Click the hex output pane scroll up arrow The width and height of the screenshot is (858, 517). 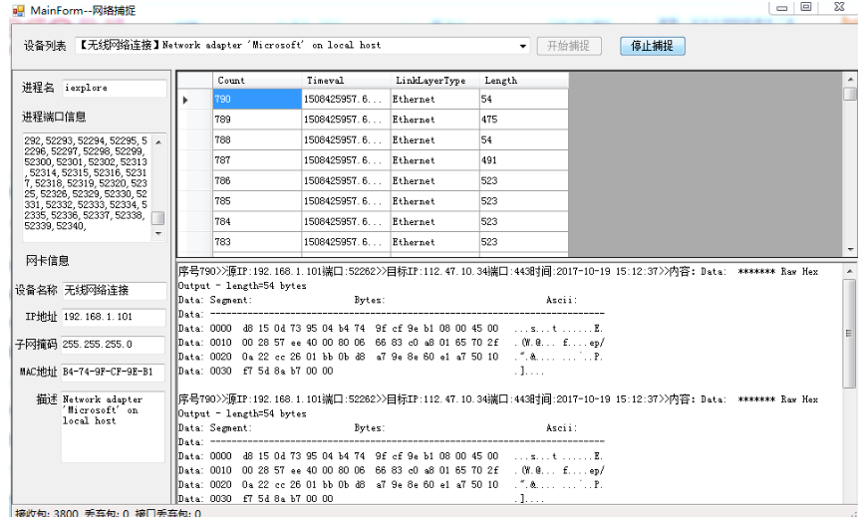coord(849,271)
